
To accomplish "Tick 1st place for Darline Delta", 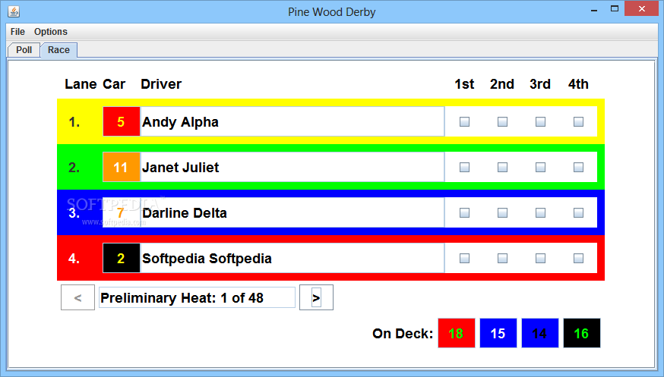I will (464, 212).
